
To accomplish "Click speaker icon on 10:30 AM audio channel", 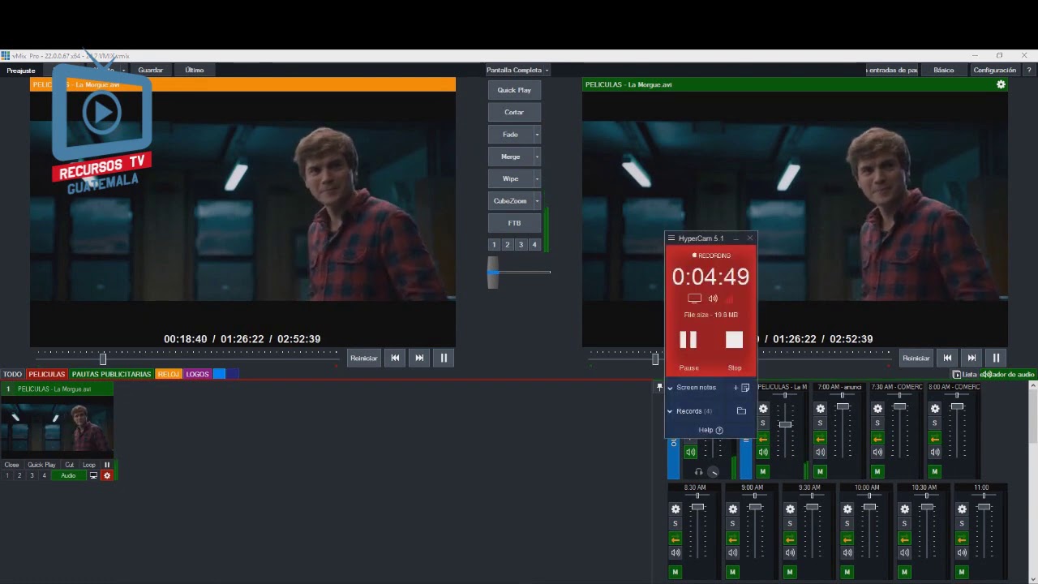I will click(904, 552).
